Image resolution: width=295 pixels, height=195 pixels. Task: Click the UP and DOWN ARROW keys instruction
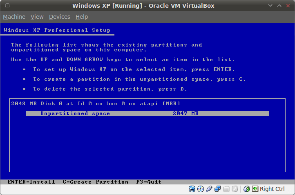(123, 60)
